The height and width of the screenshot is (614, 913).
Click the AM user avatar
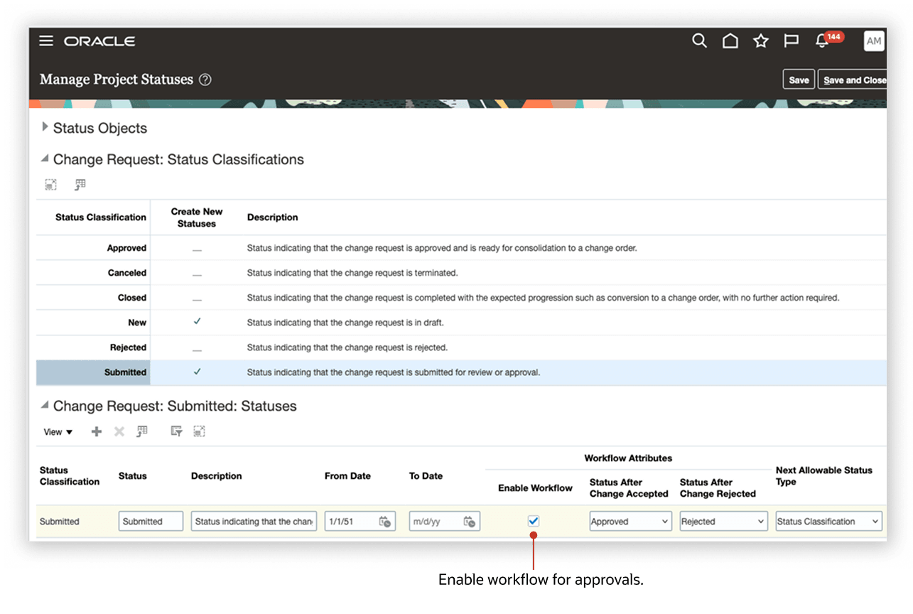(x=873, y=41)
